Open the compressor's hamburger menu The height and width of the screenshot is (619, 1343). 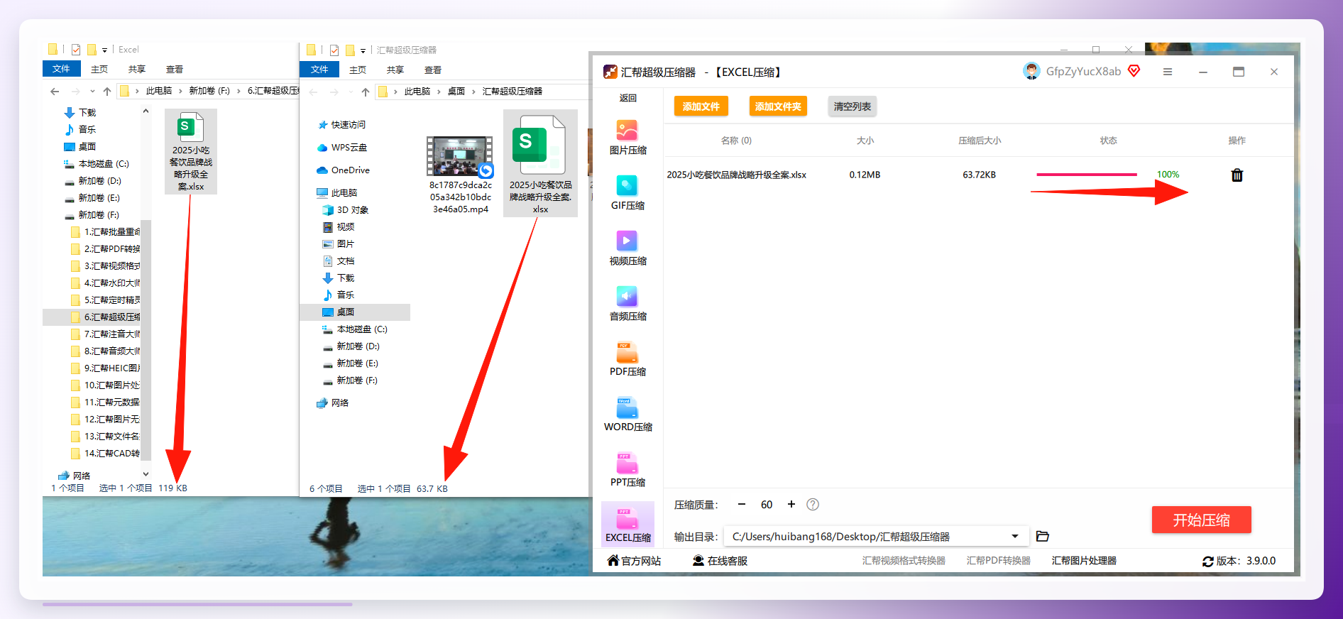click(1167, 72)
